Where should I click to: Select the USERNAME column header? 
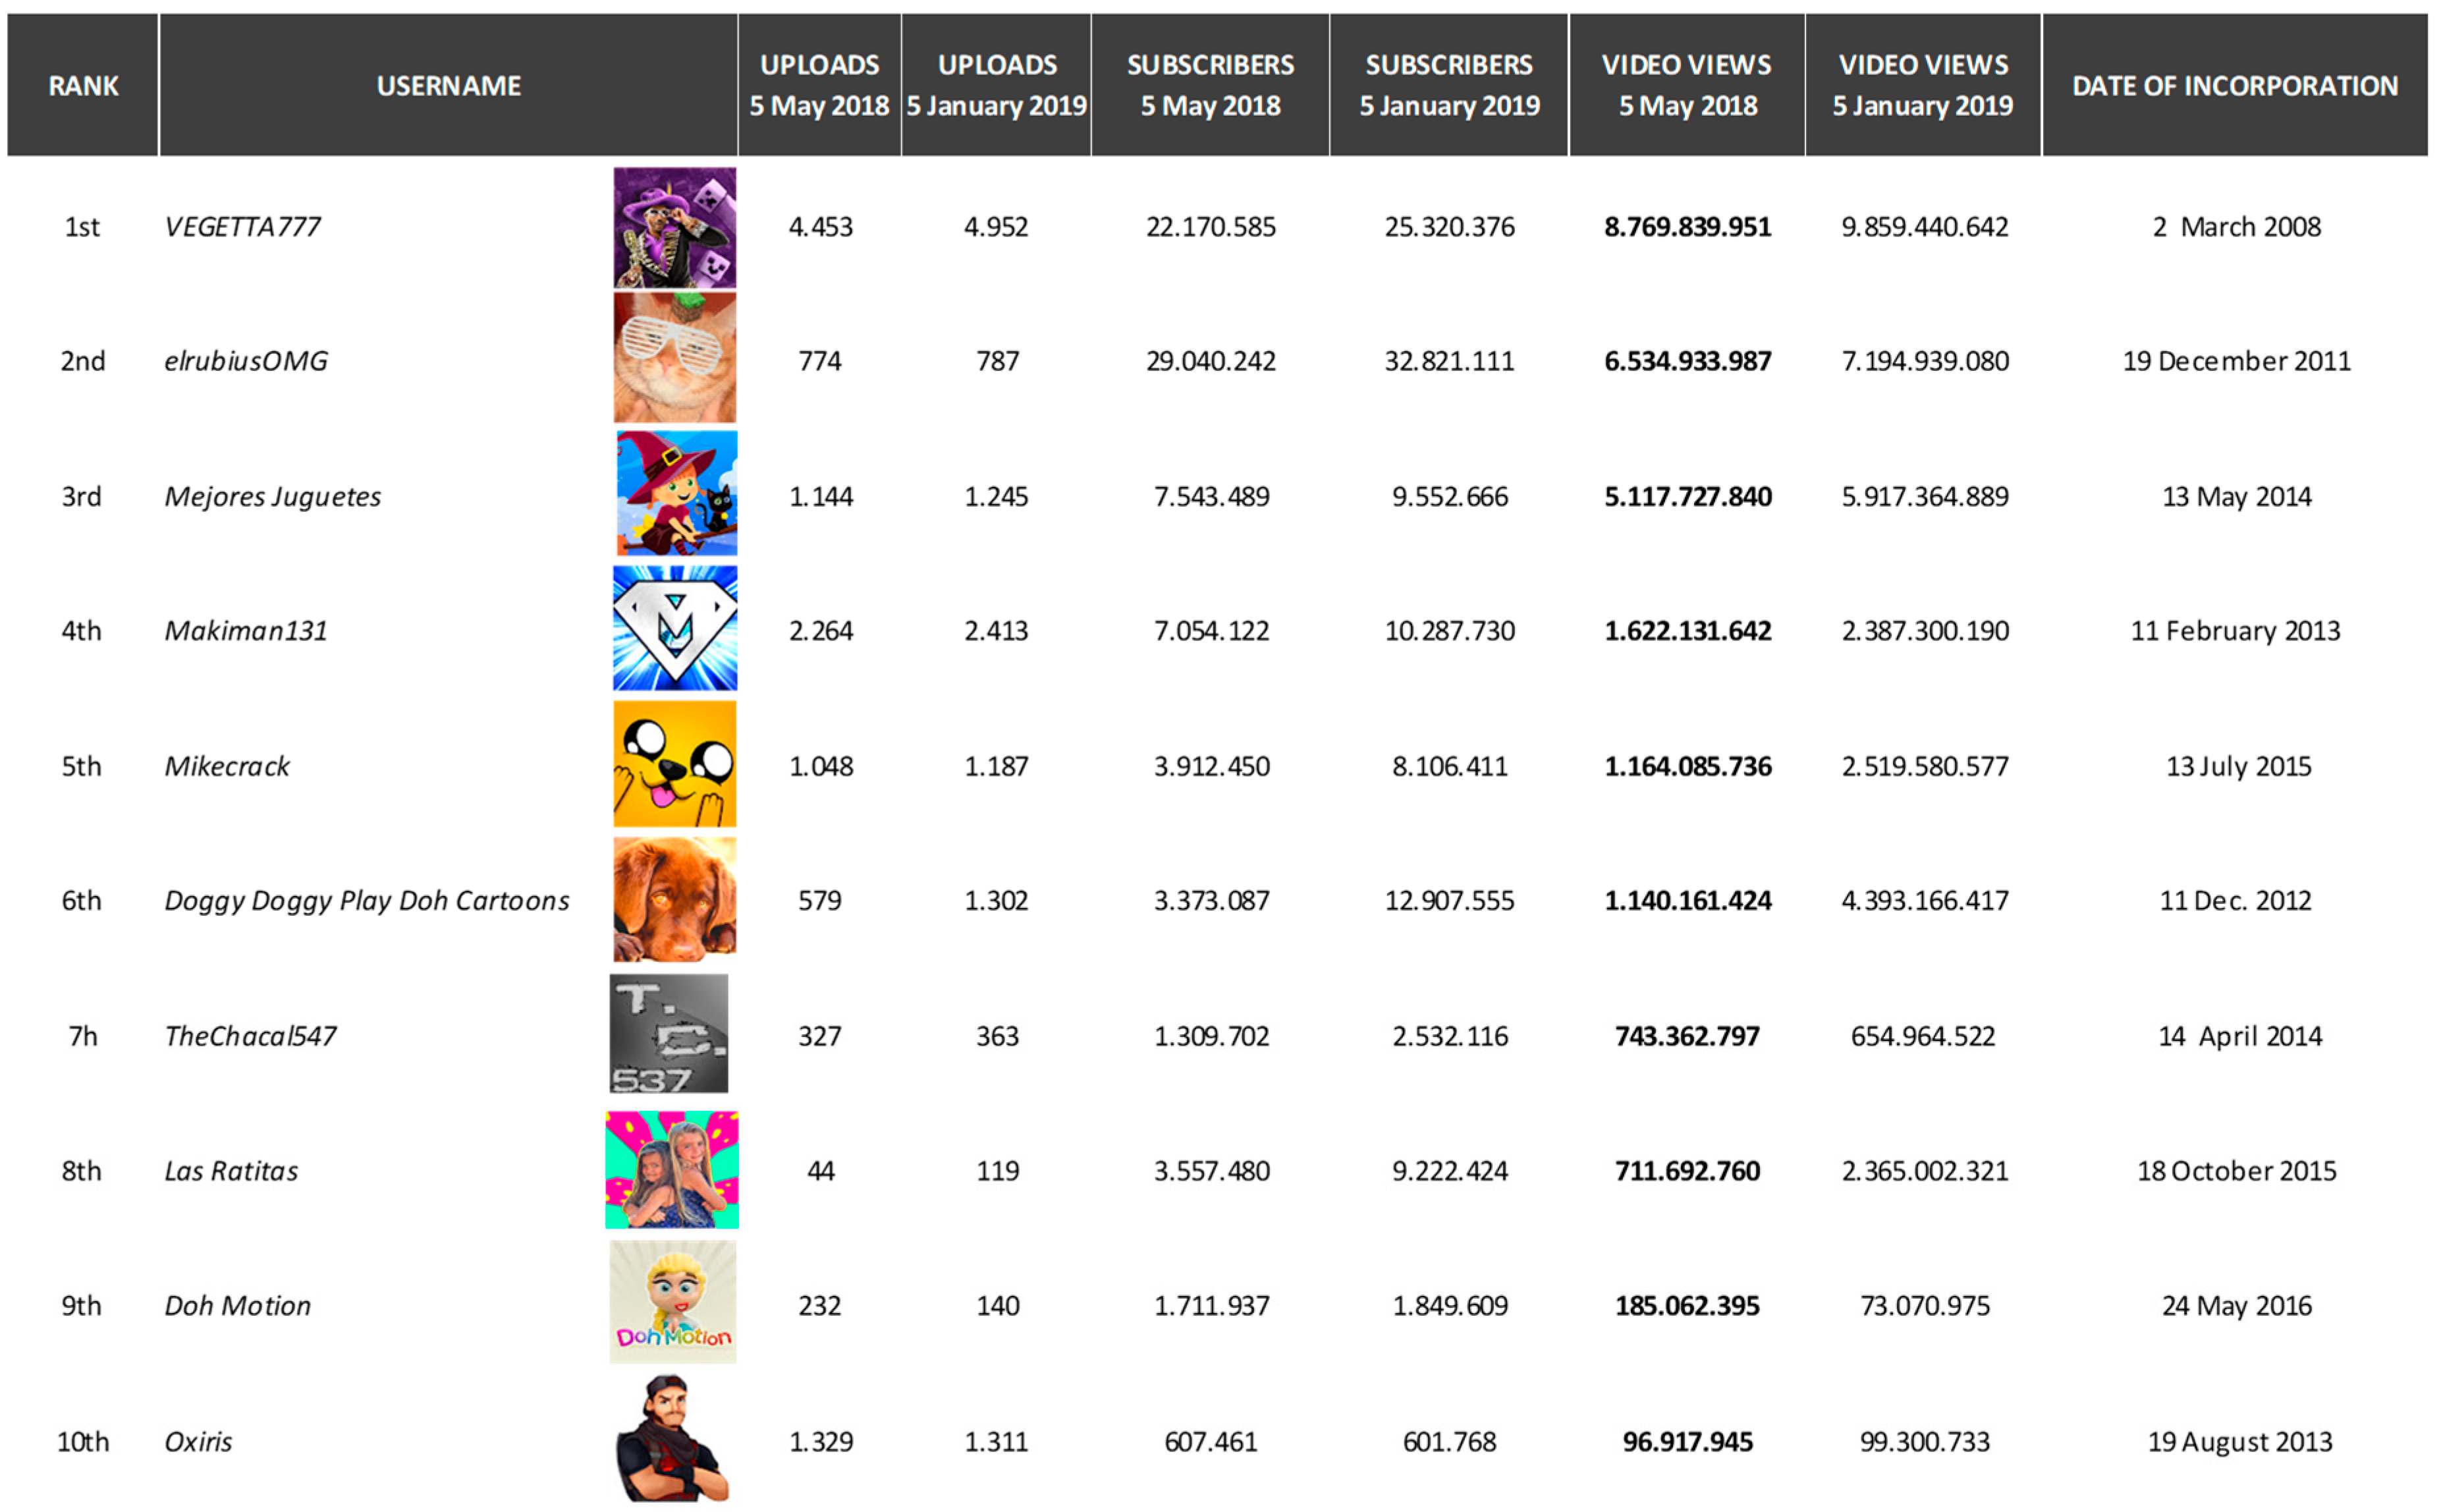449,86
